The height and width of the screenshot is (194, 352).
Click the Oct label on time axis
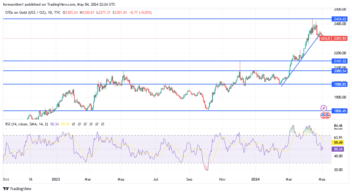point(6,179)
